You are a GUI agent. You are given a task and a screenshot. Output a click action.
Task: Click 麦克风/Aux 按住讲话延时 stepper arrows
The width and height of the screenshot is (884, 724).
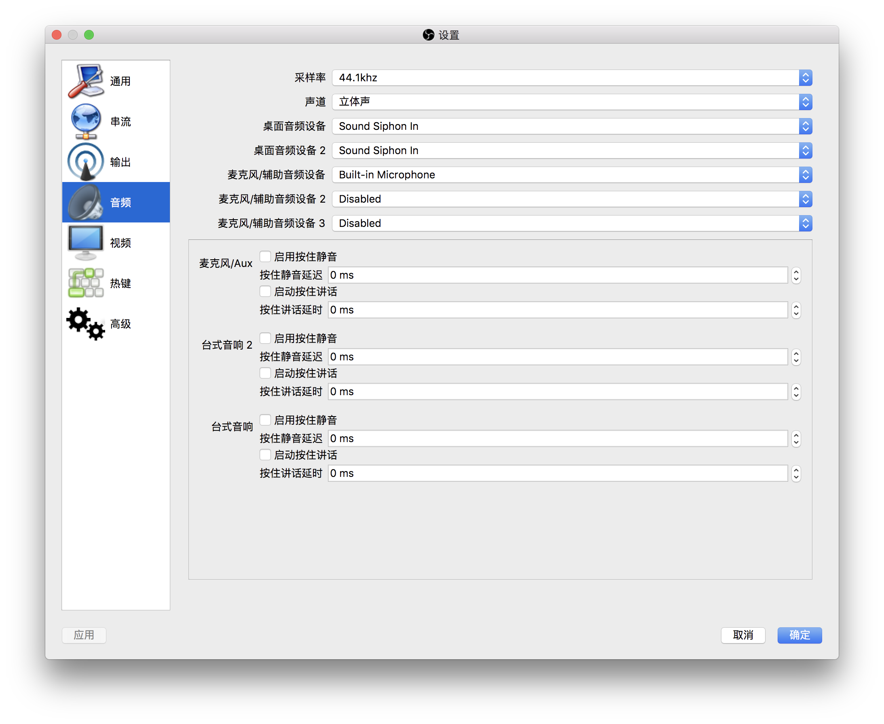(796, 310)
